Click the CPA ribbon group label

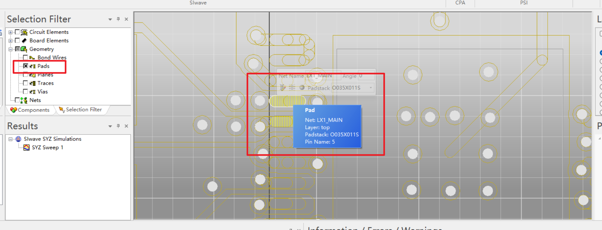click(460, 3)
